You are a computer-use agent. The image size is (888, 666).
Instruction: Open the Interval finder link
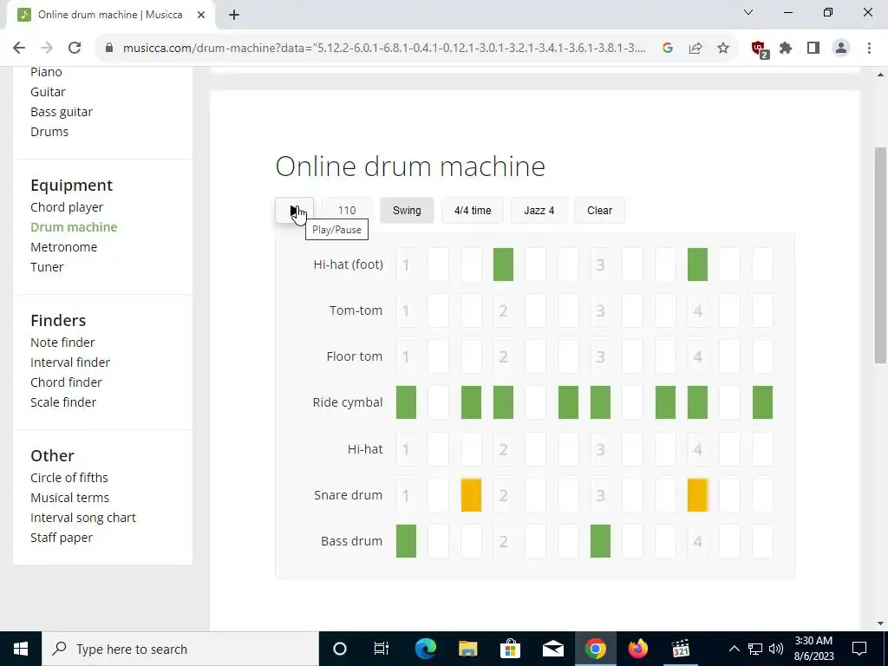(x=70, y=362)
